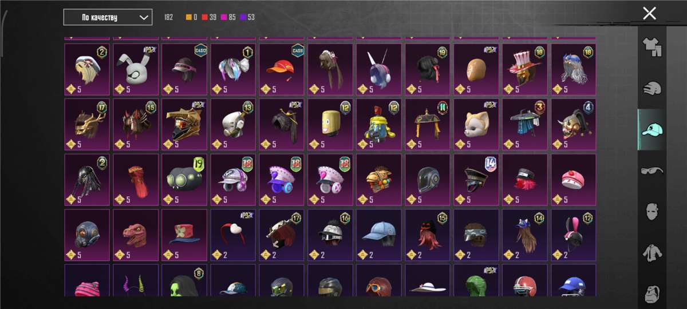Choose the gas mask headgear item

(87, 235)
